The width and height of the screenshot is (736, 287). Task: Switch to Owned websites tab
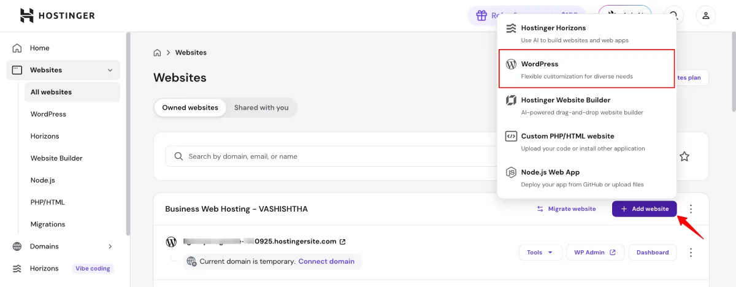coord(190,107)
